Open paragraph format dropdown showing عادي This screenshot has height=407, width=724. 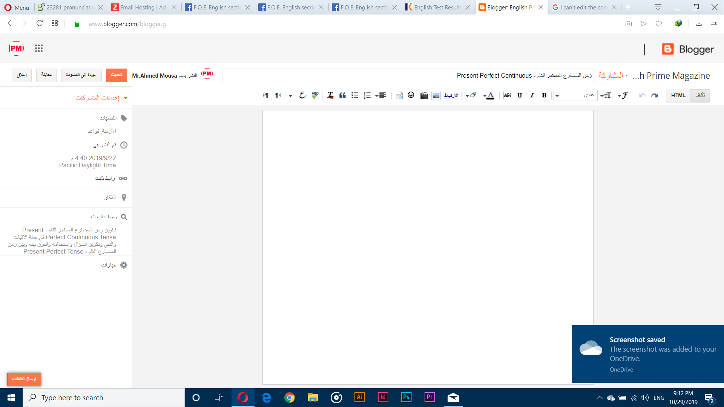point(575,95)
